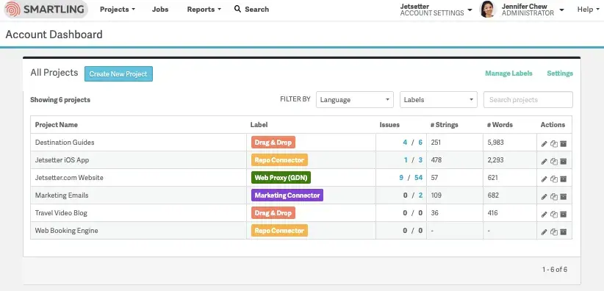This screenshot has height=291, width=604.
Task: Archive the Jetsetter.com Website project
Action: click(563, 179)
